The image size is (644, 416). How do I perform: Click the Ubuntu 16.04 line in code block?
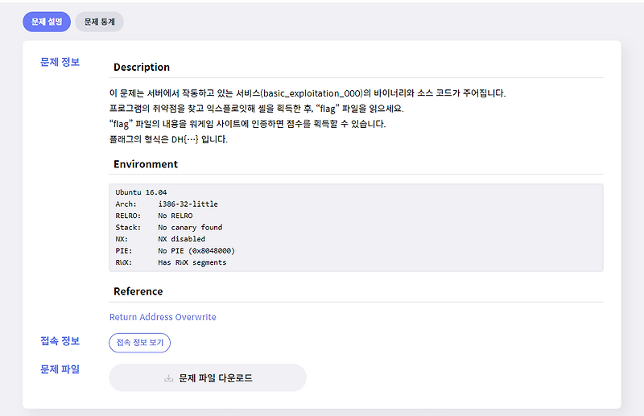click(141, 192)
